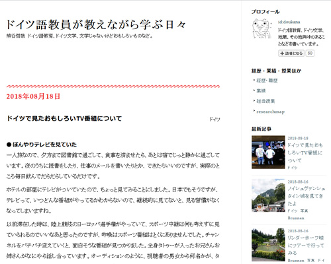
Task: Open the researchmap sidebar link
Action: click(x=270, y=112)
